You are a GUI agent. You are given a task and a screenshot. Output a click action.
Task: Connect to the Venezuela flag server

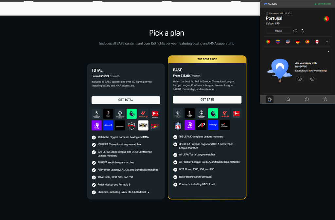(278, 42)
